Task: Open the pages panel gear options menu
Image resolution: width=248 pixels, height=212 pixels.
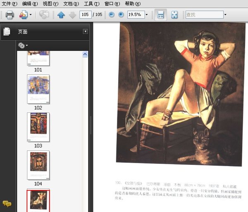Action: [x=22, y=45]
